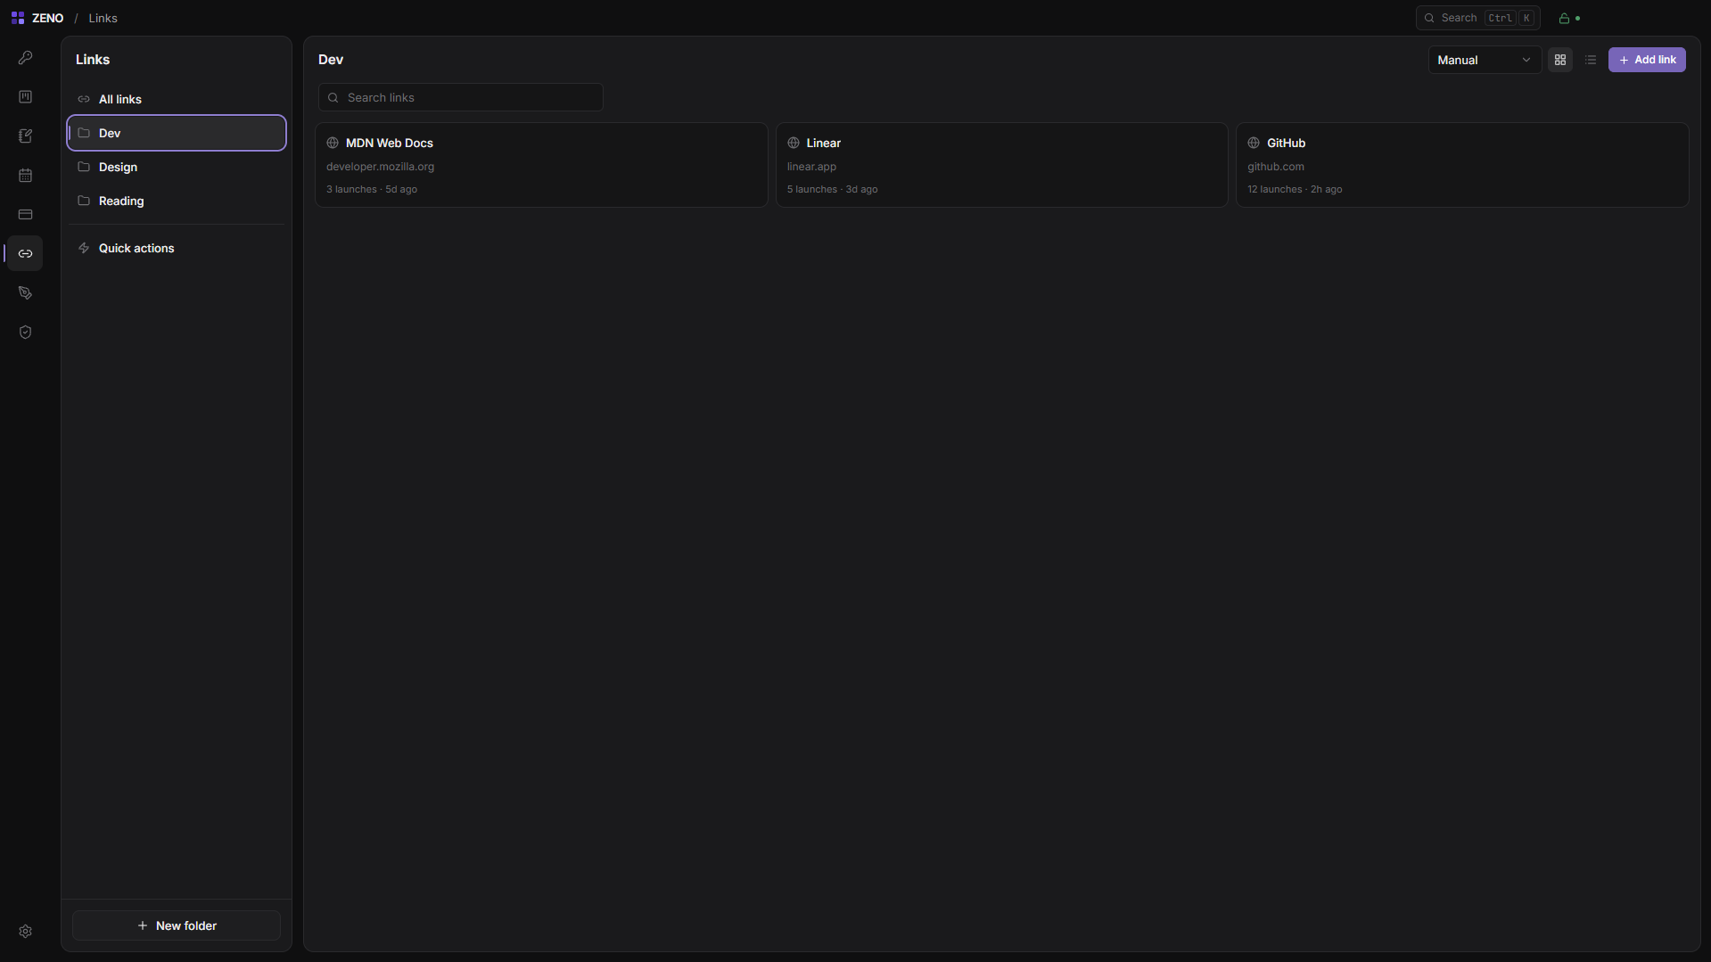Switch to grid view
This screenshot has width=1711, height=962.
pyautogui.click(x=1560, y=60)
